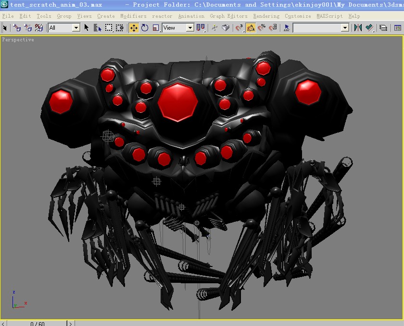404x326 pixels.
Task: Toggle Window/Crossing selection mode
Action: [119, 28]
